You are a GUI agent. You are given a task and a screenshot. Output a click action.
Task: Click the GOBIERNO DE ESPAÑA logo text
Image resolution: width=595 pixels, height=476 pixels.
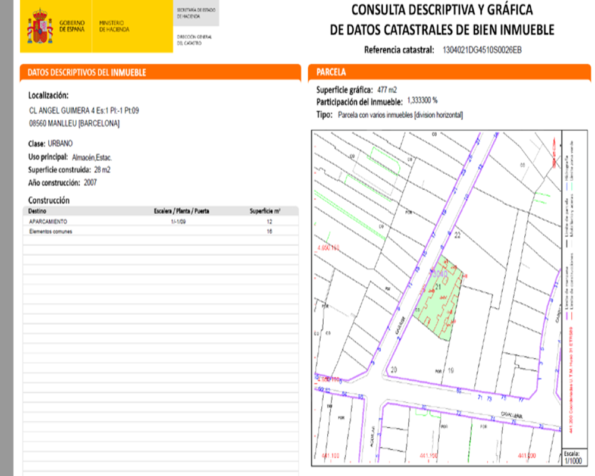pos(72,26)
